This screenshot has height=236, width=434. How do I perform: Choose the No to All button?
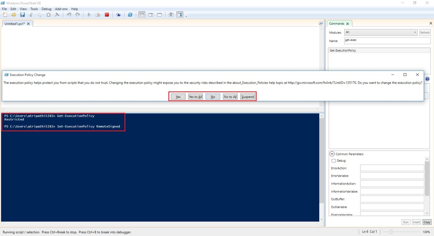(230, 97)
